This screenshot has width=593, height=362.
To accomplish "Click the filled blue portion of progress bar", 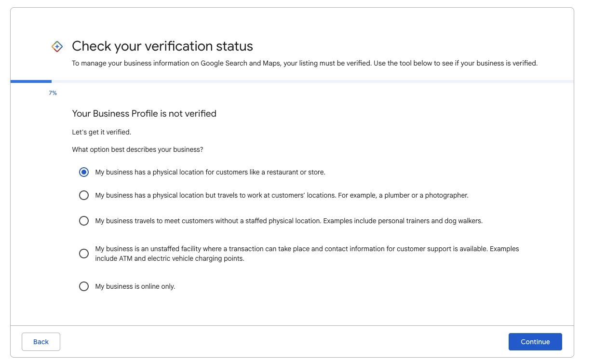I will pyautogui.click(x=31, y=81).
